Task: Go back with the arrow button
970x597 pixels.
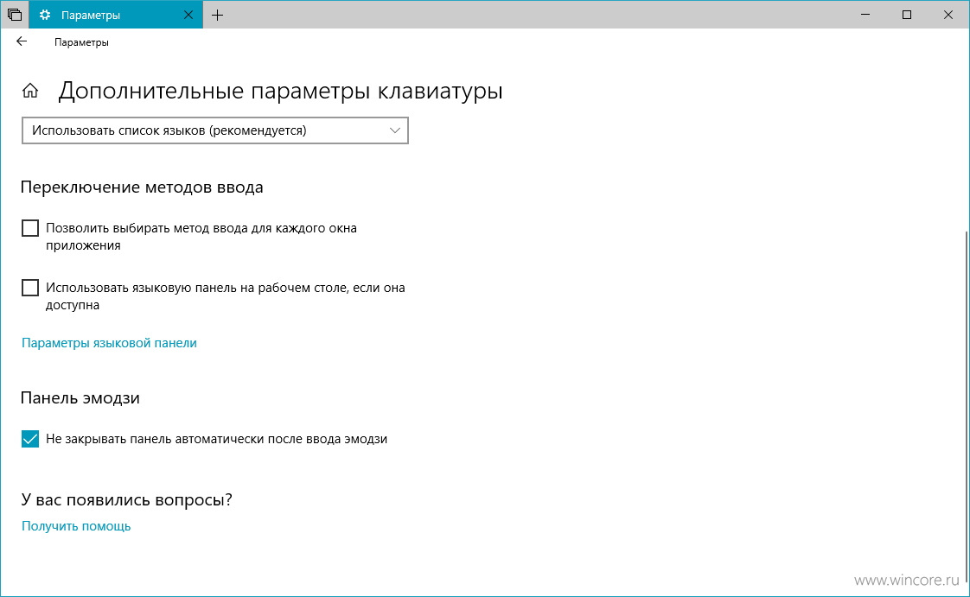Action: (22, 41)
